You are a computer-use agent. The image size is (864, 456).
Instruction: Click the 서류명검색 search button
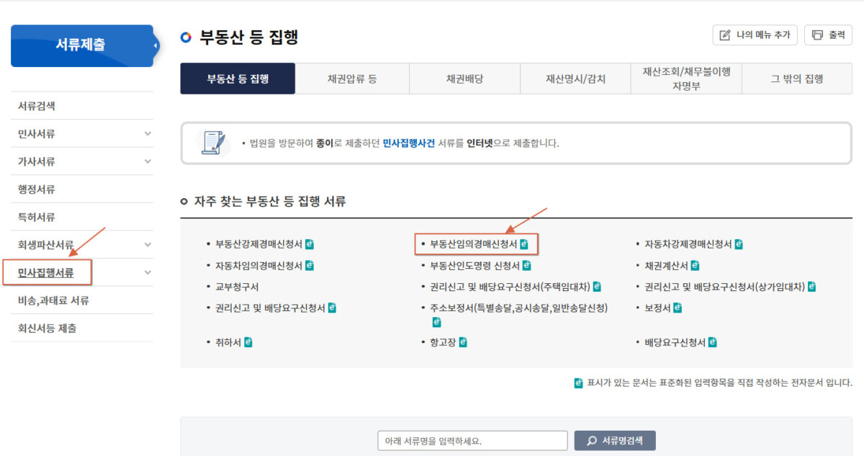pyautogui.click(x=615, y=440)
